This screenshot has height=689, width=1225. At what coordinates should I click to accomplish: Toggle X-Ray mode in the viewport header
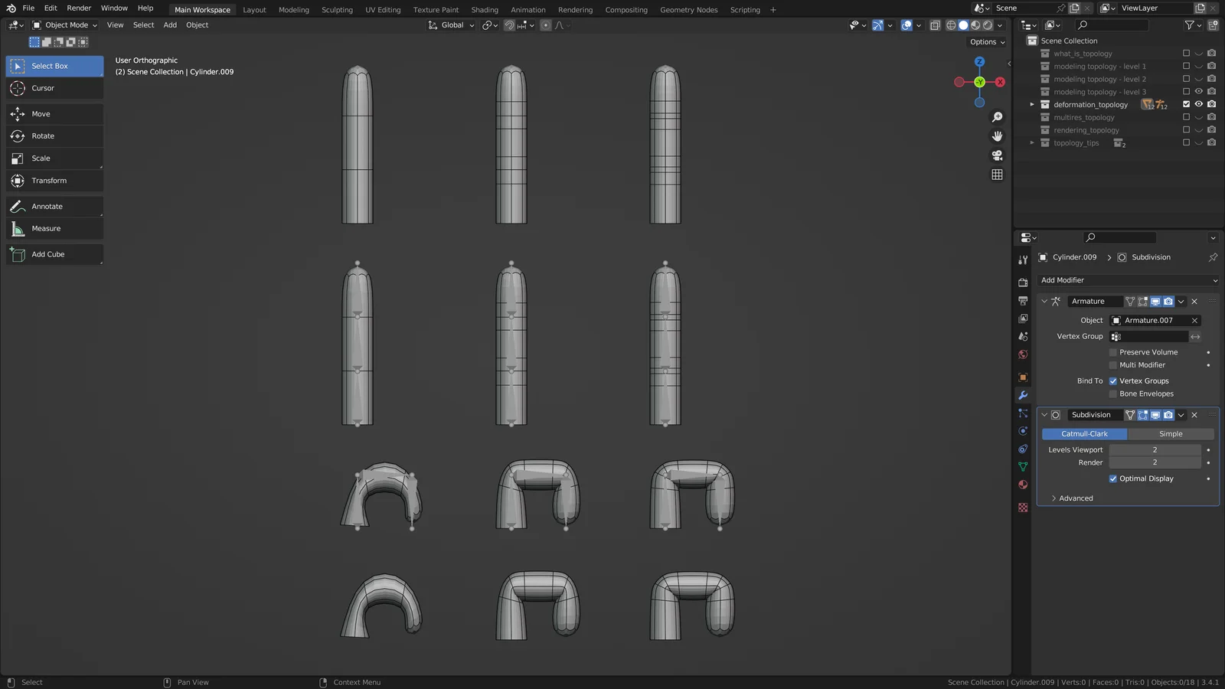(x=935, y=24)
